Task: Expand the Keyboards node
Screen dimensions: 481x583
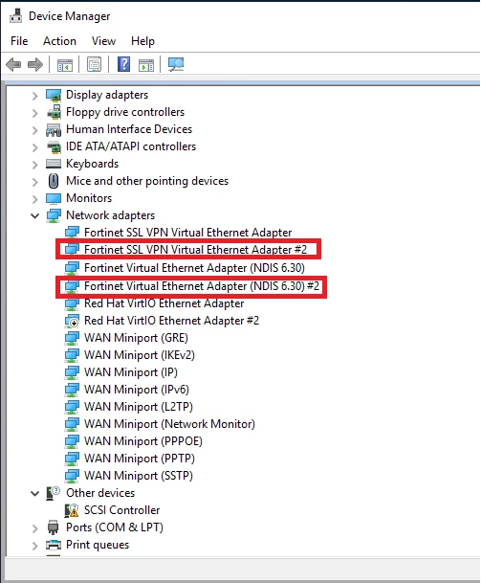Action: click(x=35, y=165)
